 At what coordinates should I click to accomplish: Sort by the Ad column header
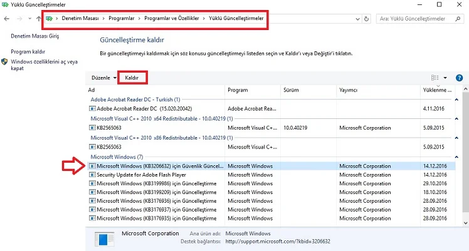[155, 90]
